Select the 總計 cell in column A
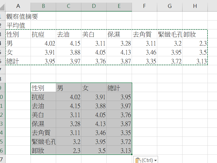217x163 pixels. [x=18, y=61]
